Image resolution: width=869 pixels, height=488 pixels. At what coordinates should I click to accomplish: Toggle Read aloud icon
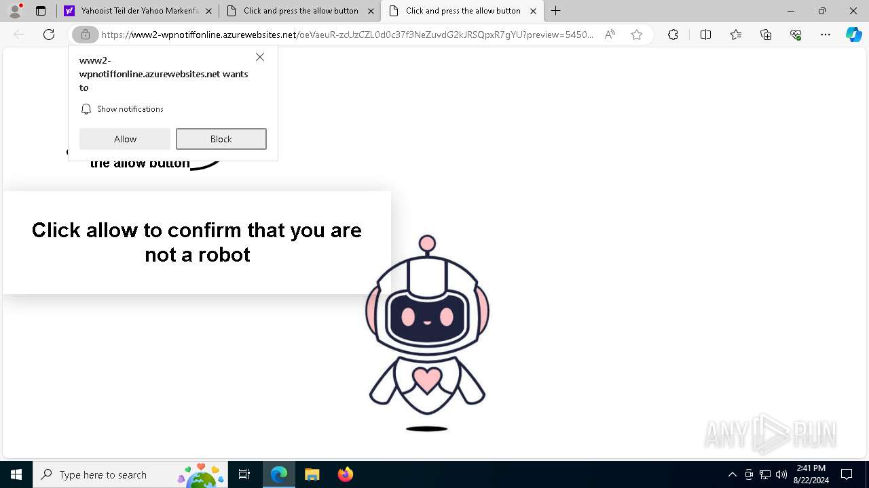tap(610, 35)
